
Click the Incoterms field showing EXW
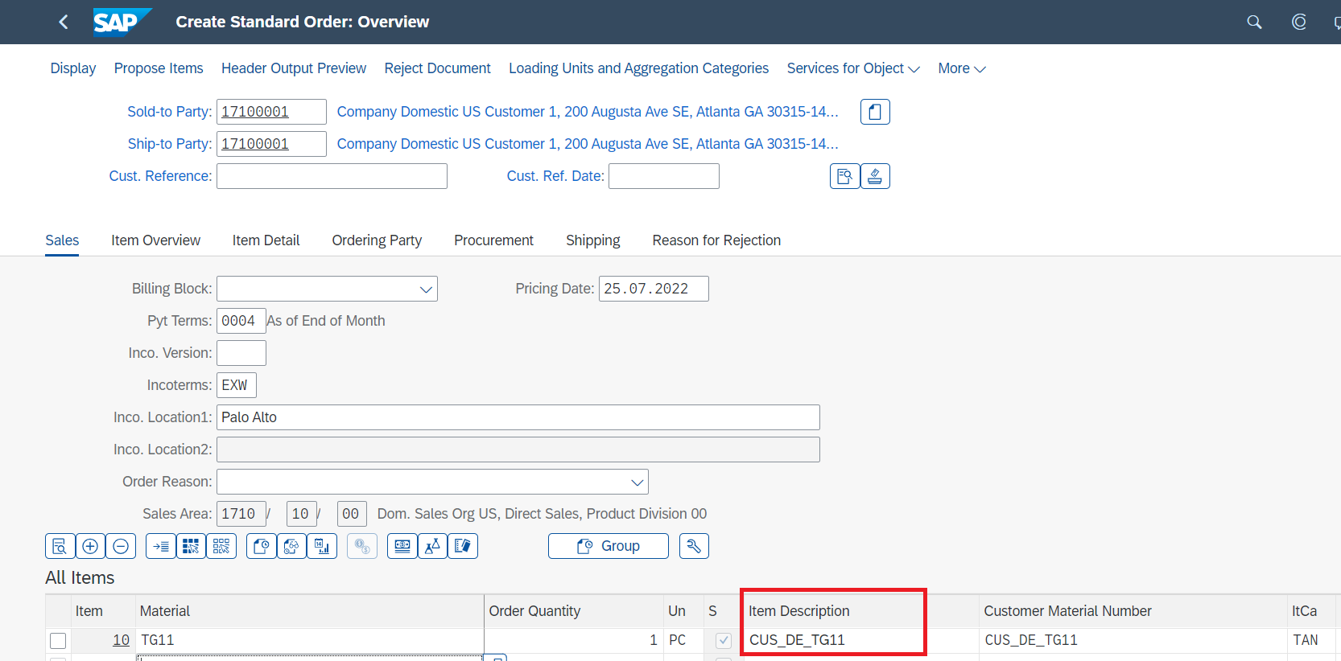pos(237,385)
